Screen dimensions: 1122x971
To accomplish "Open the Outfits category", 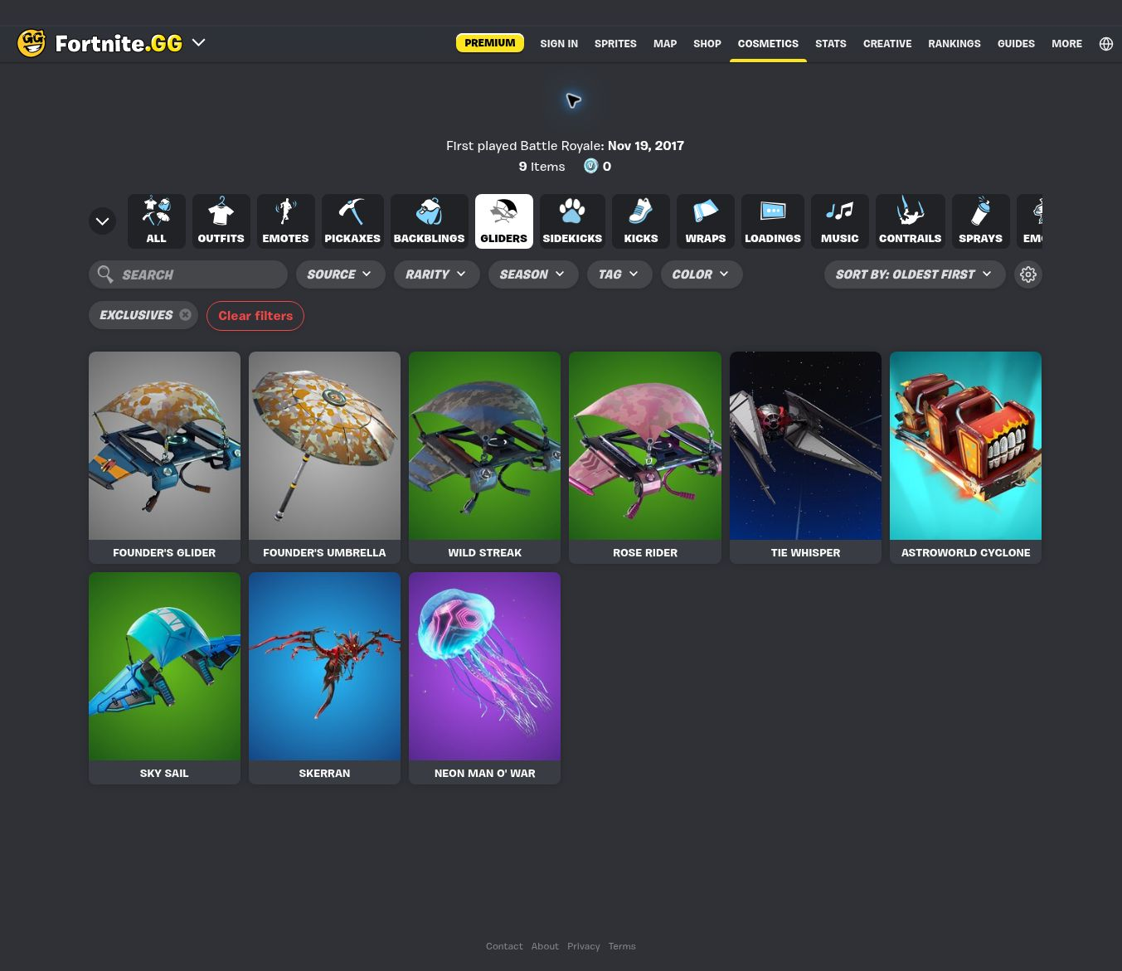I will [221, 221].
